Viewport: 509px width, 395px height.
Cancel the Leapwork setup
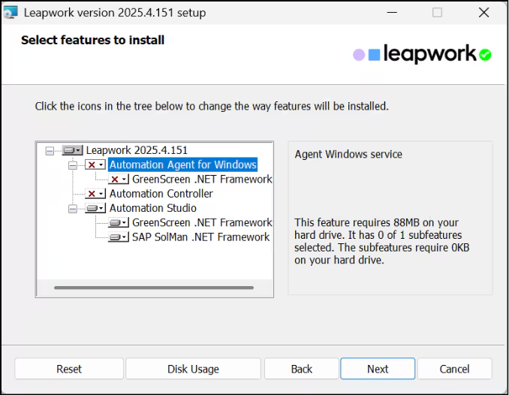click(454, 369)
